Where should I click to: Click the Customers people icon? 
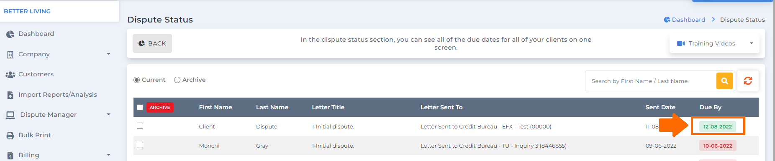[x=10, y=75]
